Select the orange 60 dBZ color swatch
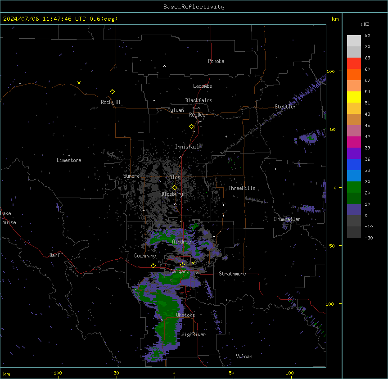The image size is (388, 379). [354, 74]
